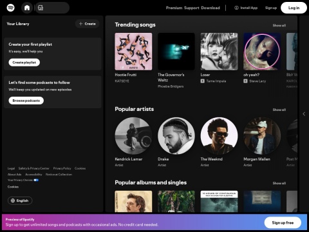Viewport: 309px width, 232px height.
Task: Open the Privacy Policy footer link
Action: (62, 168)
